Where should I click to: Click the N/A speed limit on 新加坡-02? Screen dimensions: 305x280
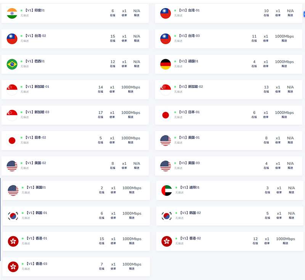coord(291,87)
